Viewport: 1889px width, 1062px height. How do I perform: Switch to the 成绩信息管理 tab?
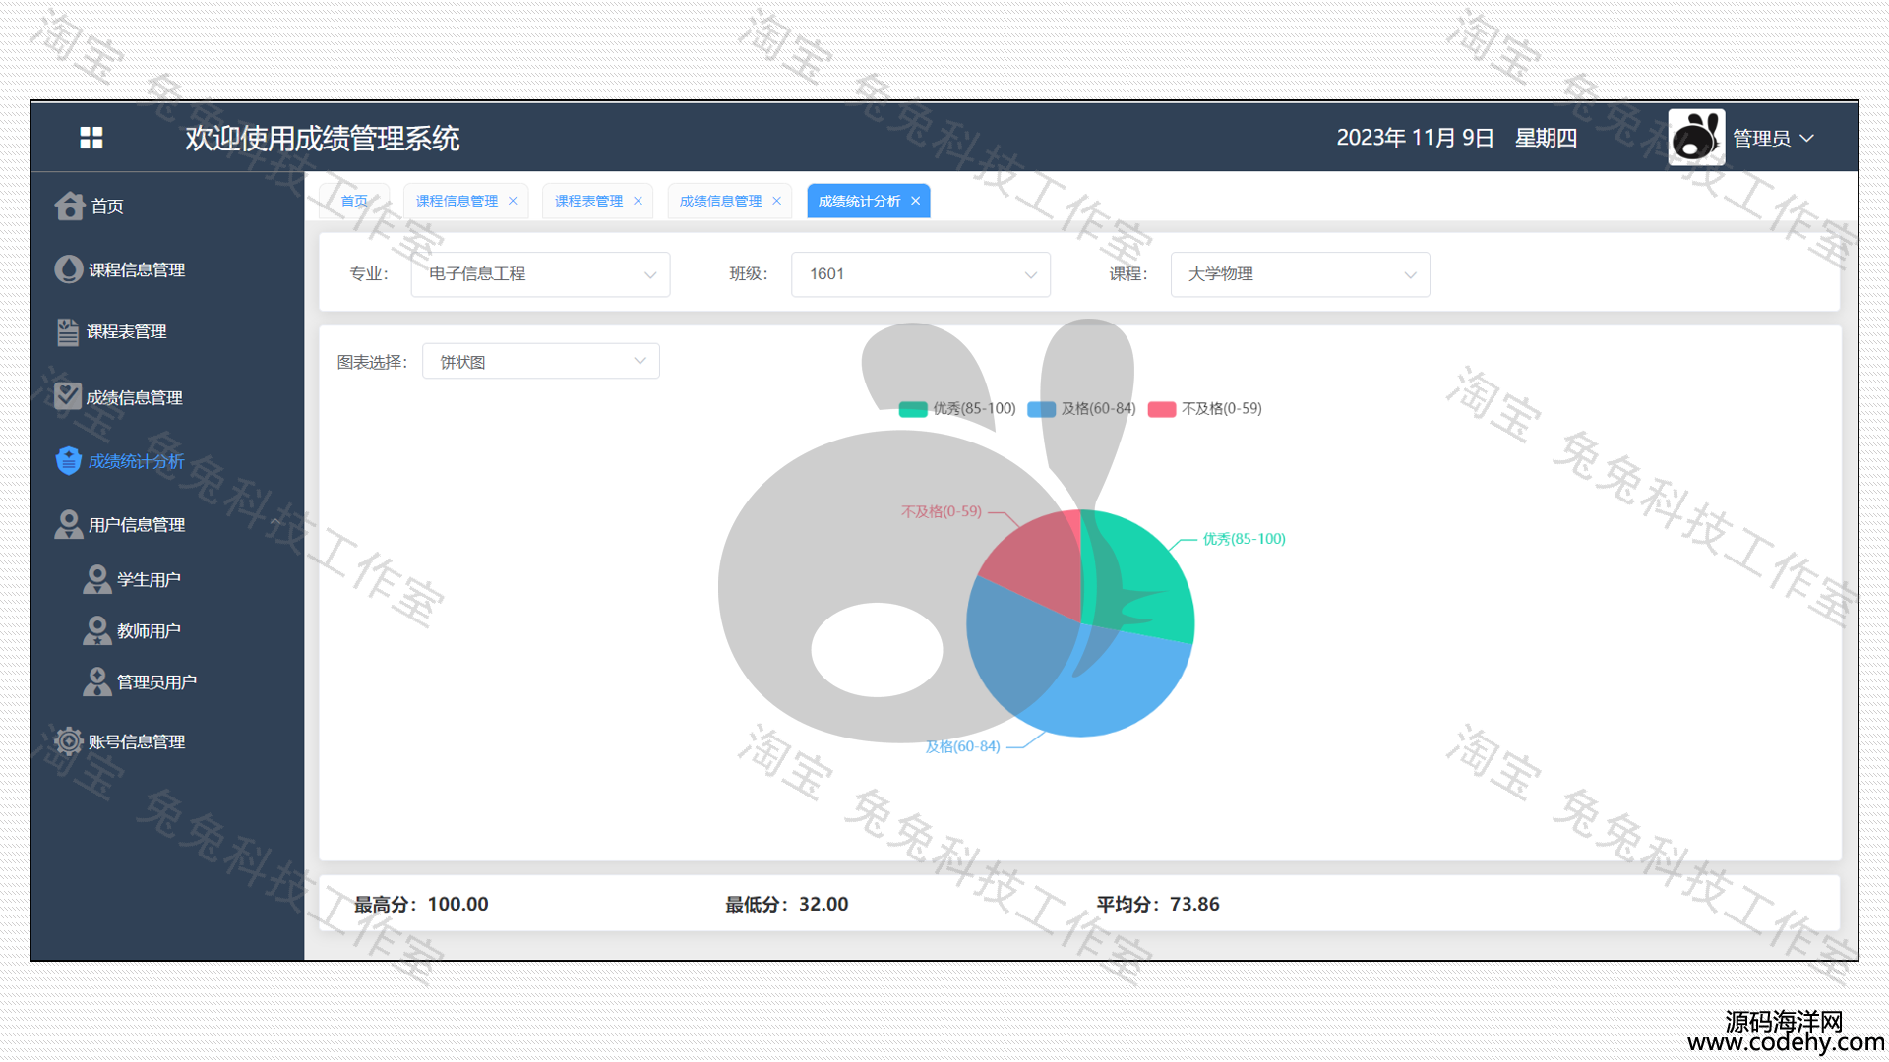[x=720, y=201]
